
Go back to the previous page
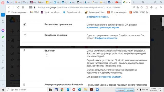9,7
